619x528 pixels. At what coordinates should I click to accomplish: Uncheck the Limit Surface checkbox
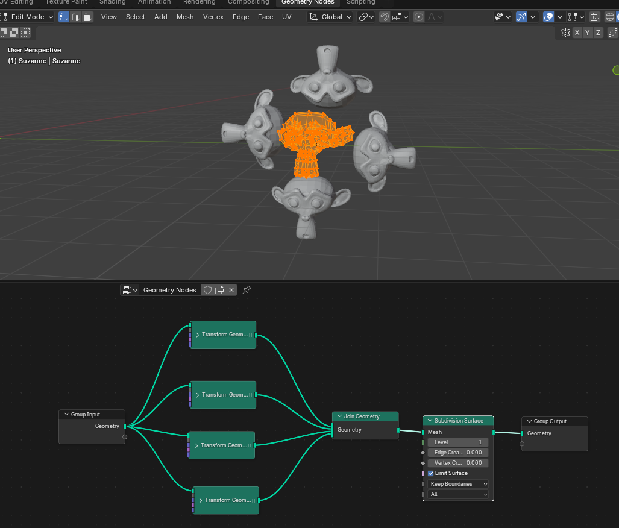tap(431, 473)
